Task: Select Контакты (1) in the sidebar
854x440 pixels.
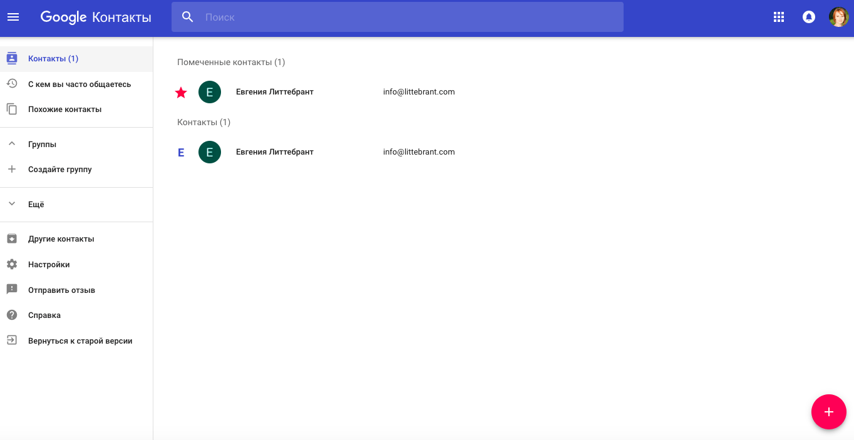Action: (53, 59)
